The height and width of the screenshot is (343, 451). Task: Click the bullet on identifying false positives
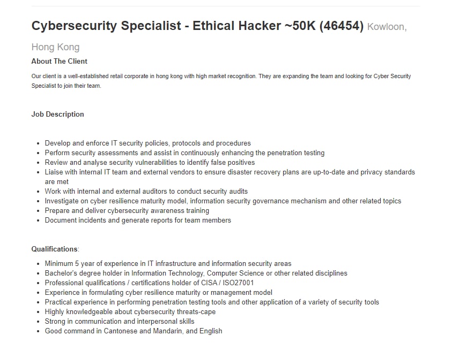150,163
